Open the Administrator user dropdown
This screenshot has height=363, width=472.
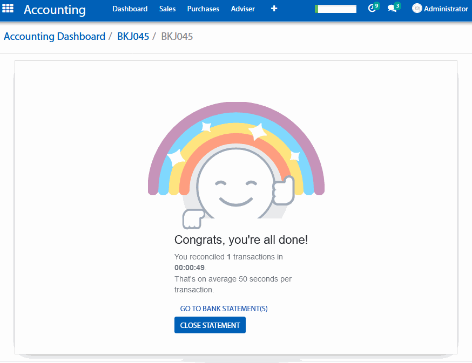click(x=446, y=9)
